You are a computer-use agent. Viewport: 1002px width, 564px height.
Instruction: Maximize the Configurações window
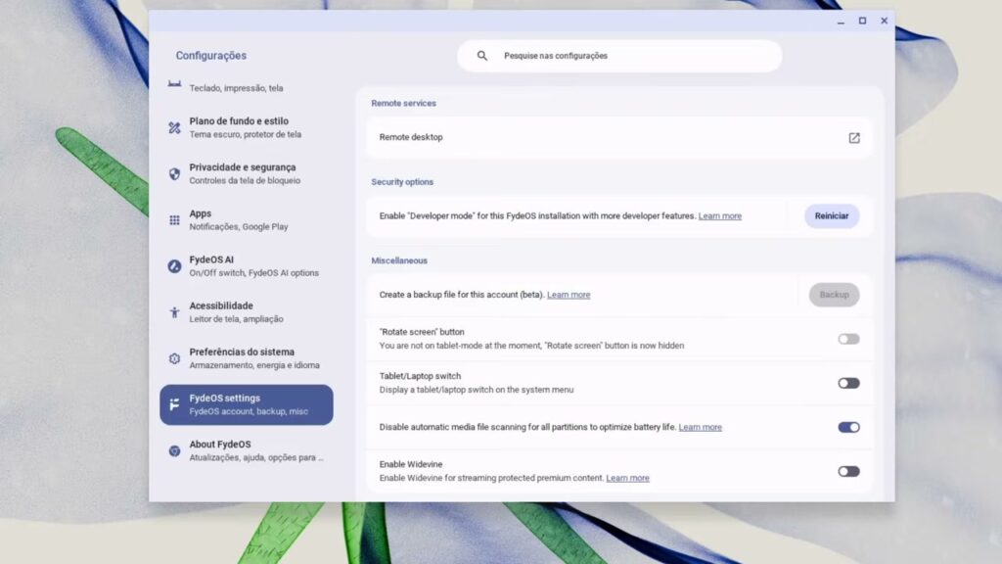pyautogui.click(x=862, y=21)
